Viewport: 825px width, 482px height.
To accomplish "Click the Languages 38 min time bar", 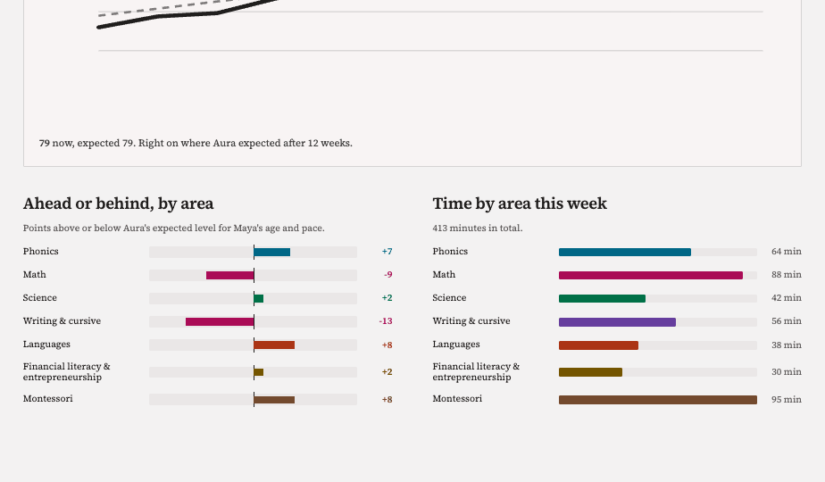I will click(x=598, y=345).
